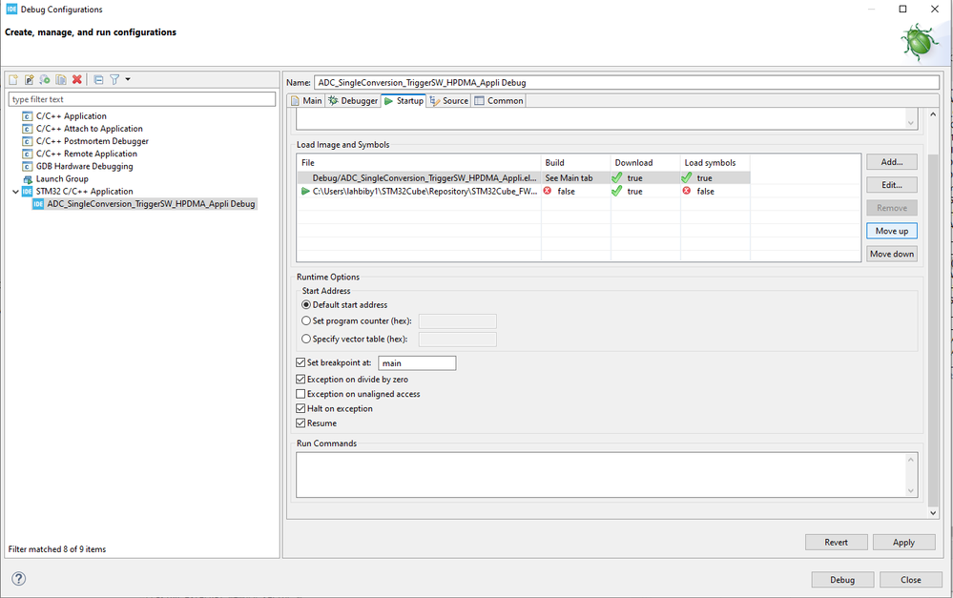Select C/C++ Attach to Application
Image resolution: width=953 pixels, height=598 pixels.
(x=89, y=129)
